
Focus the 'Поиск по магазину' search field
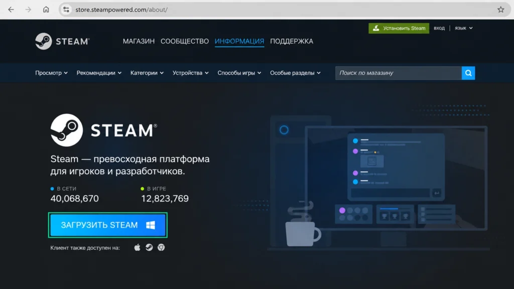(x=398, y=73)
